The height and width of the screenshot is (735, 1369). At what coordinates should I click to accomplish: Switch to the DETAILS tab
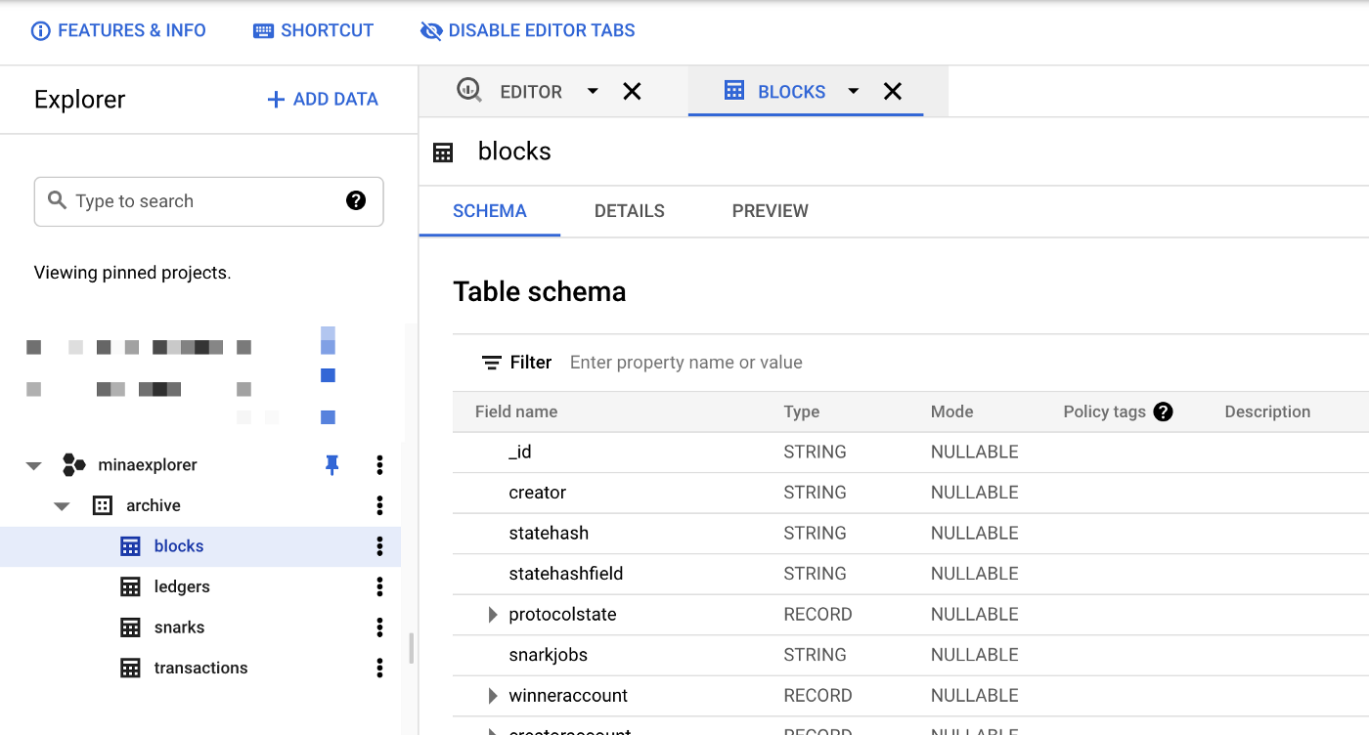[x=629, y=211]
